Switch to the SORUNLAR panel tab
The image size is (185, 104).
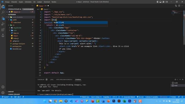(41, 80)
